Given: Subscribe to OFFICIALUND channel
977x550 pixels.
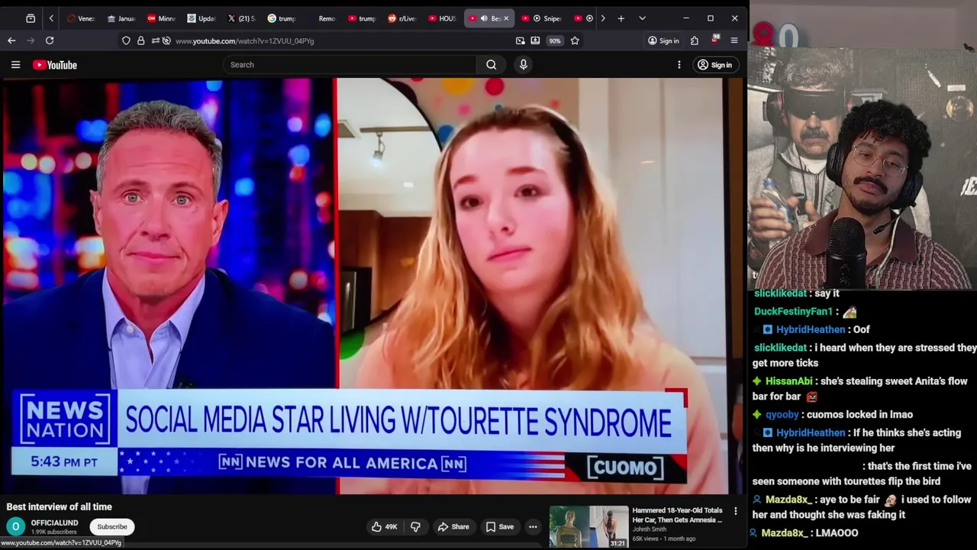Looking at the screenshot, I should point(112,527).
